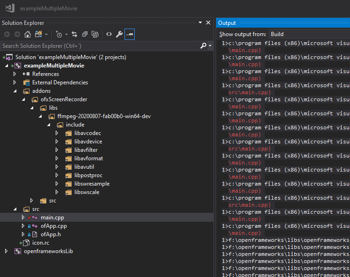Image resolution: width=350 pixels, height=277 pixels.
Task: Collapse the ofxScreenRecorder filter
Action: coord(24,99)
